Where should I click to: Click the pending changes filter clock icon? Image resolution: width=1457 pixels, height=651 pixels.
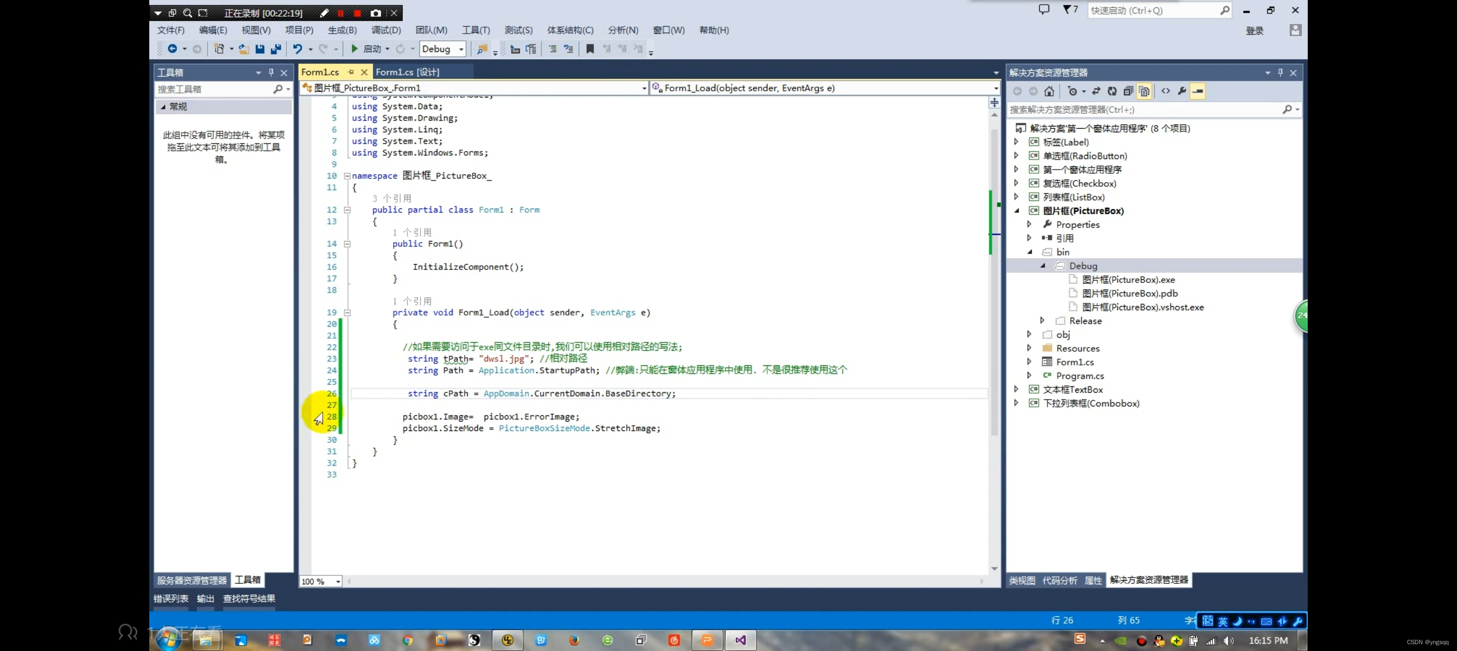coord(1072,91)
